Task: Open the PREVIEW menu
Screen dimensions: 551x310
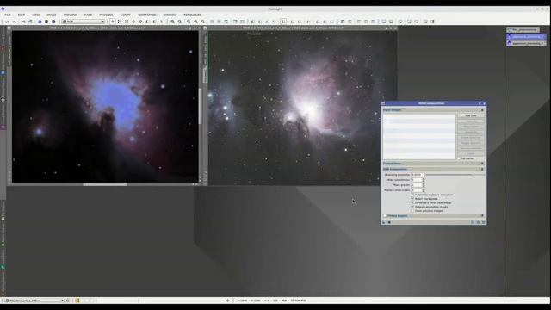Action: point(70,15)
